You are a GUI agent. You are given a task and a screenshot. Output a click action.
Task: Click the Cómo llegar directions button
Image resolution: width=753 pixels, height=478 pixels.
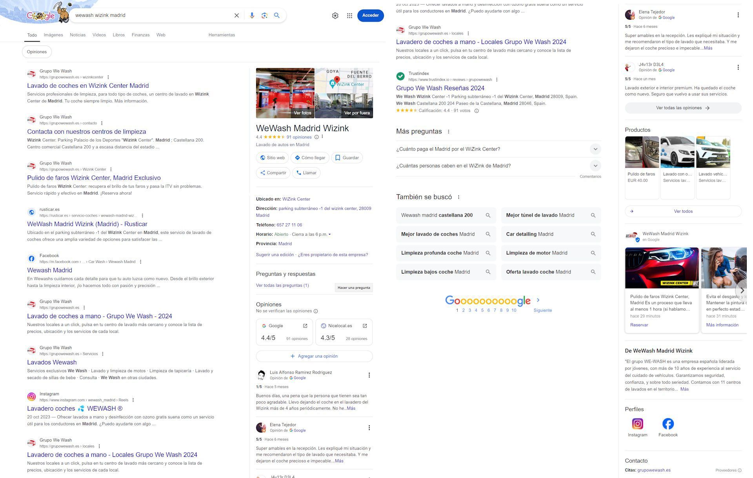click(310, 158)
